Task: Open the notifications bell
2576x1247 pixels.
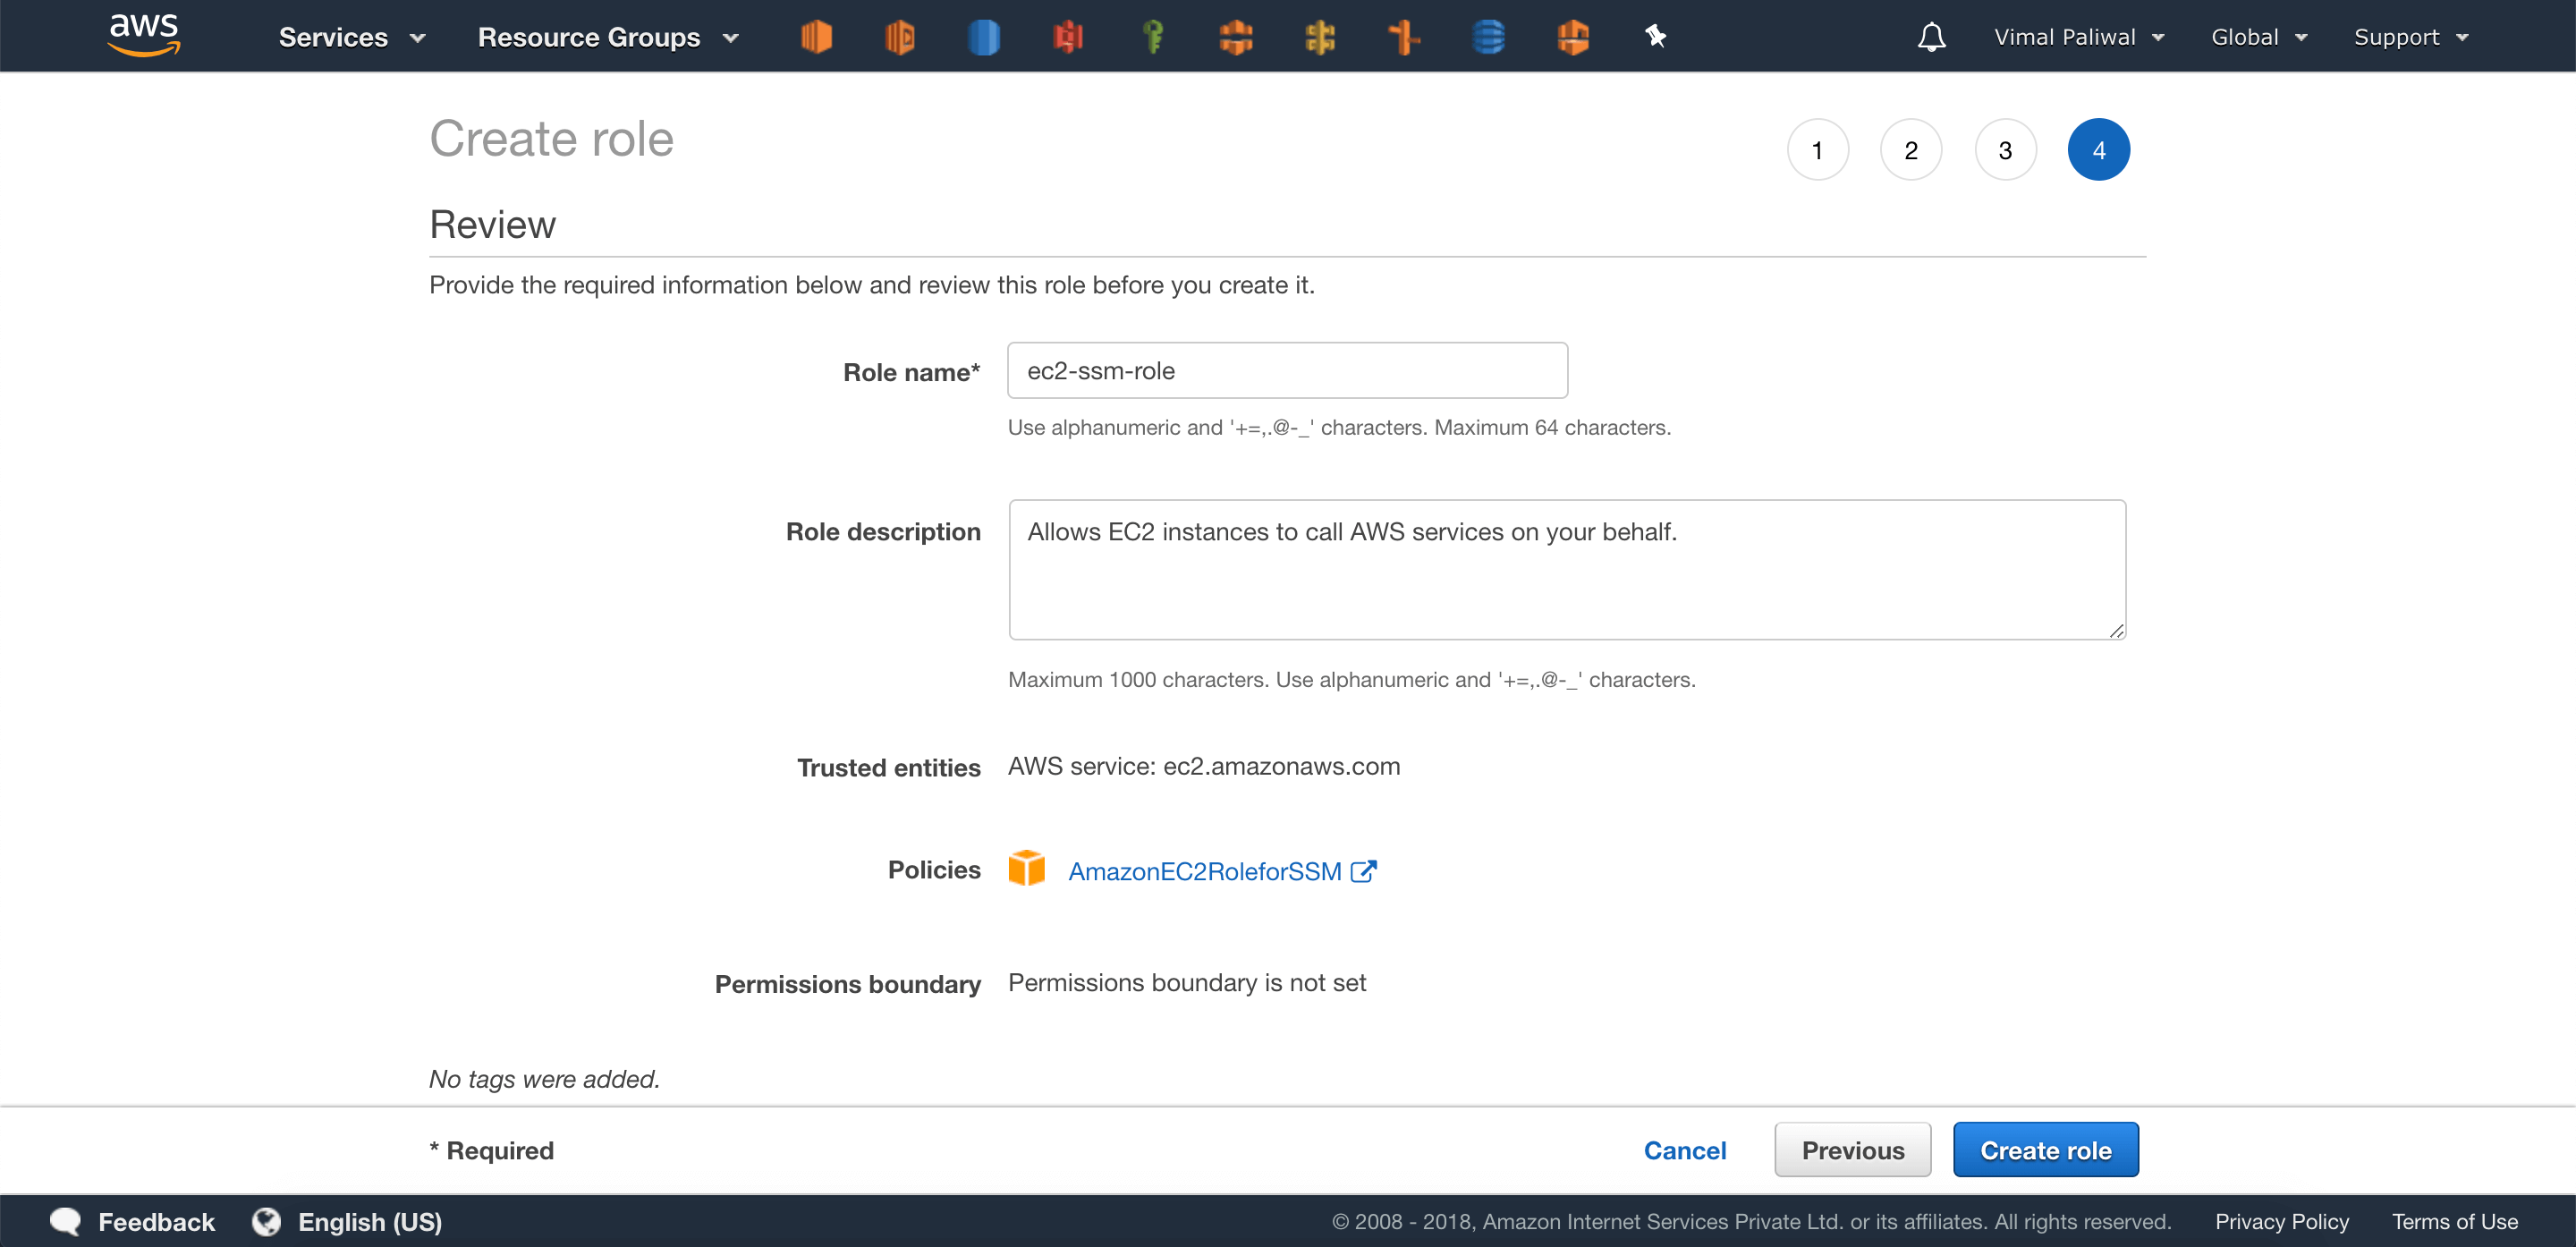Action: [1931, 37]
